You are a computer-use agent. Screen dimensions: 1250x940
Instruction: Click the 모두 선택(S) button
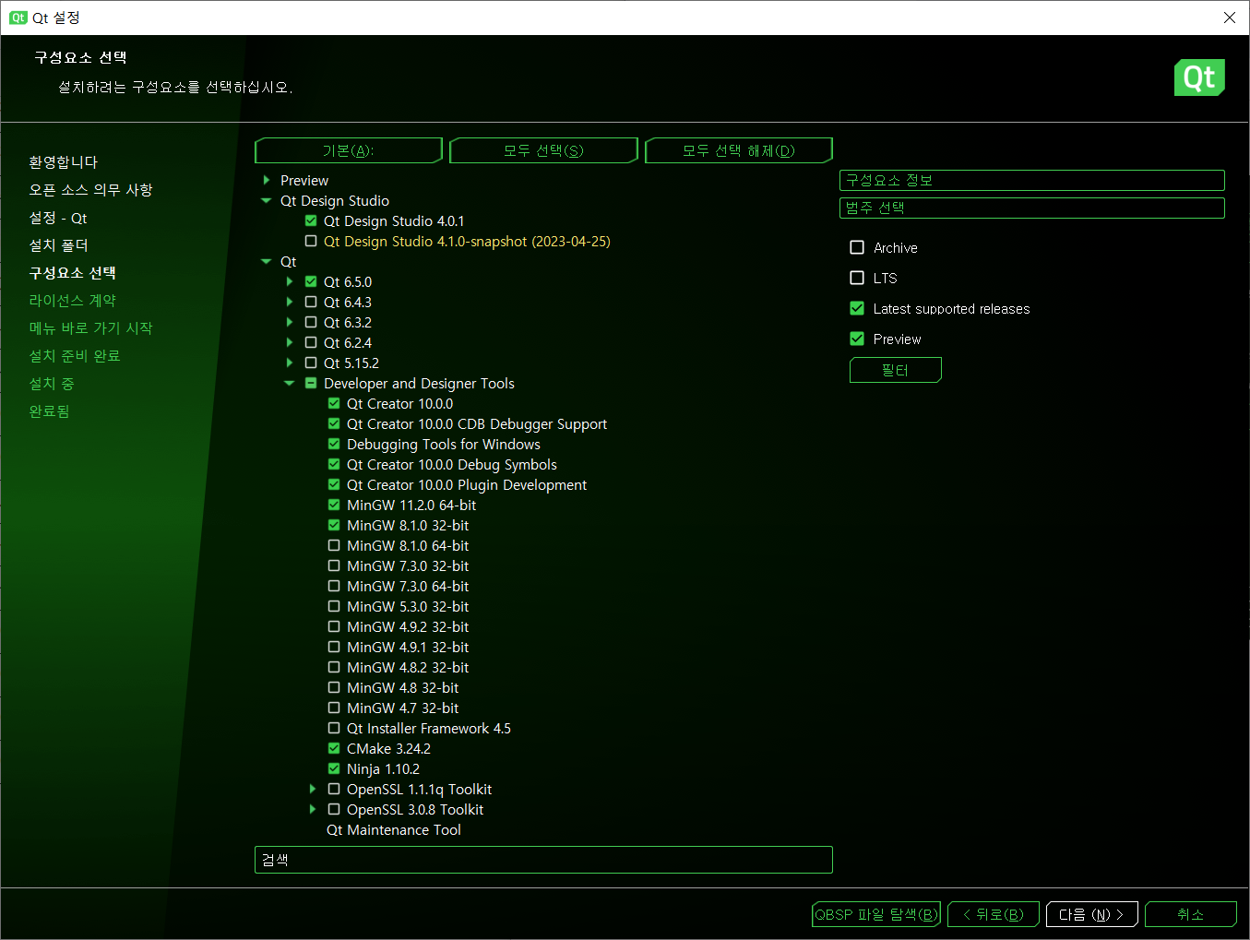tap(544, 150)
